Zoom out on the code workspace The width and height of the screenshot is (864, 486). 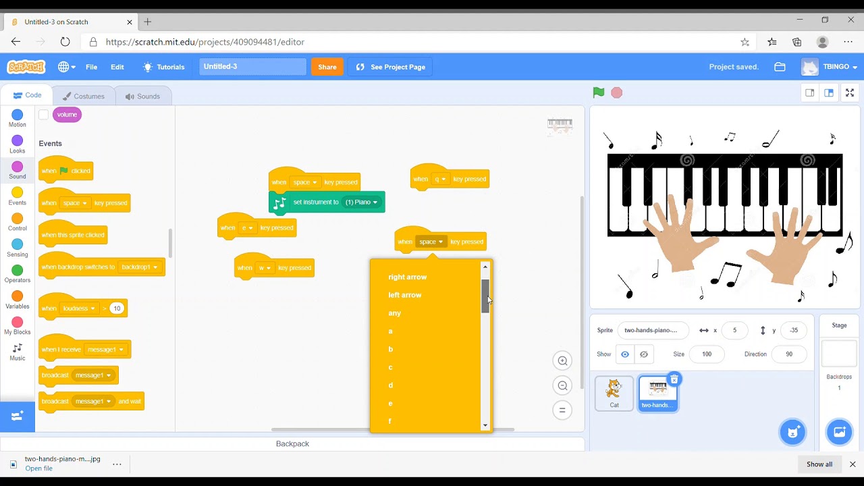click(562, 385)
